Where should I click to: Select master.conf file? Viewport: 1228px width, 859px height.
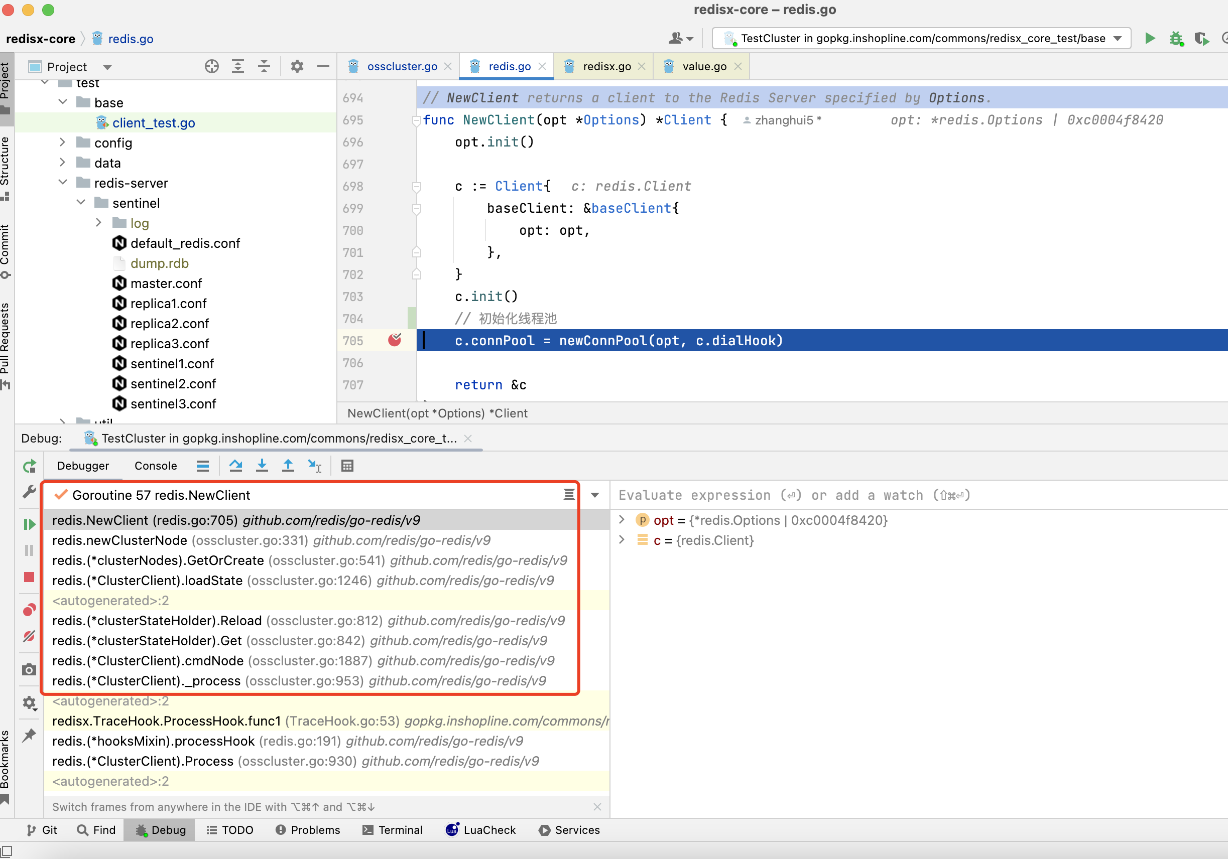(166, 283)
